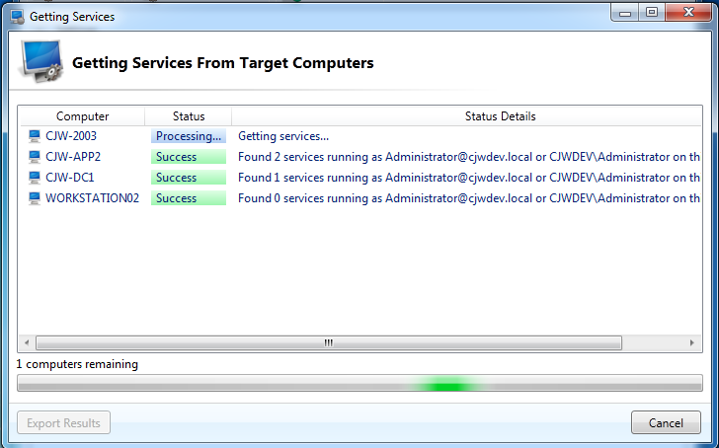Screen dimensions: 719x448
Task: Sort by the Computer column header
Action: pyautogui.click(x=82, y=116)
